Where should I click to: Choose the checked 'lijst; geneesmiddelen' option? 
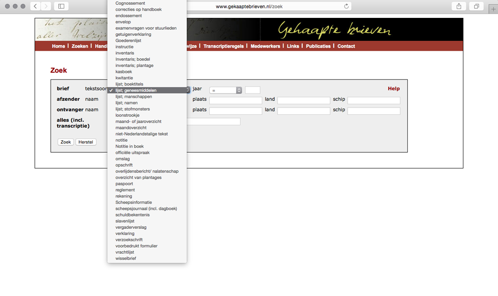coord(135,91)
